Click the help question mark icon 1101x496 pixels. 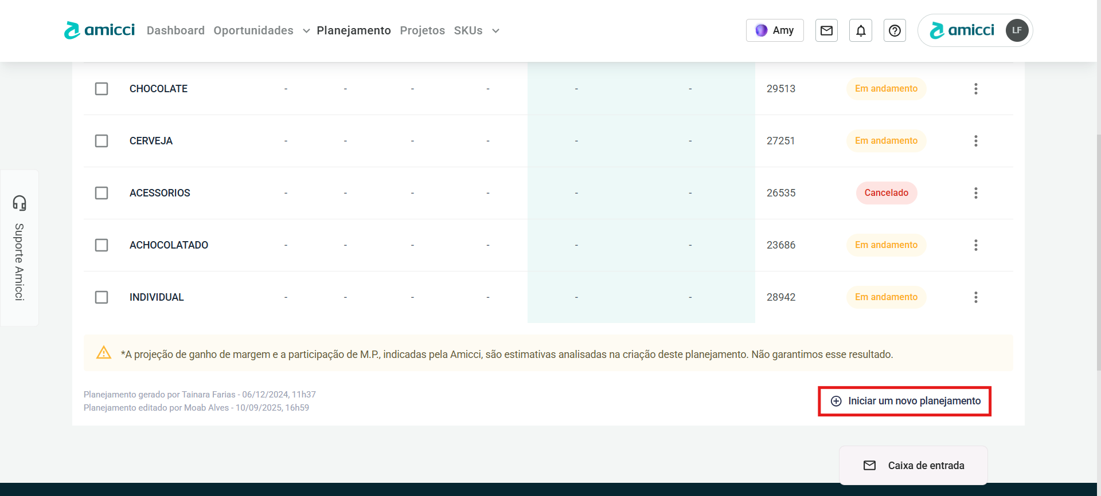(x=895, y=31)
